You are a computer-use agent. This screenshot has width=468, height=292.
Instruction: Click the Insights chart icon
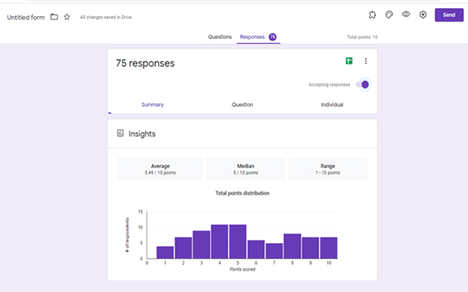click(x=121, y=134)
